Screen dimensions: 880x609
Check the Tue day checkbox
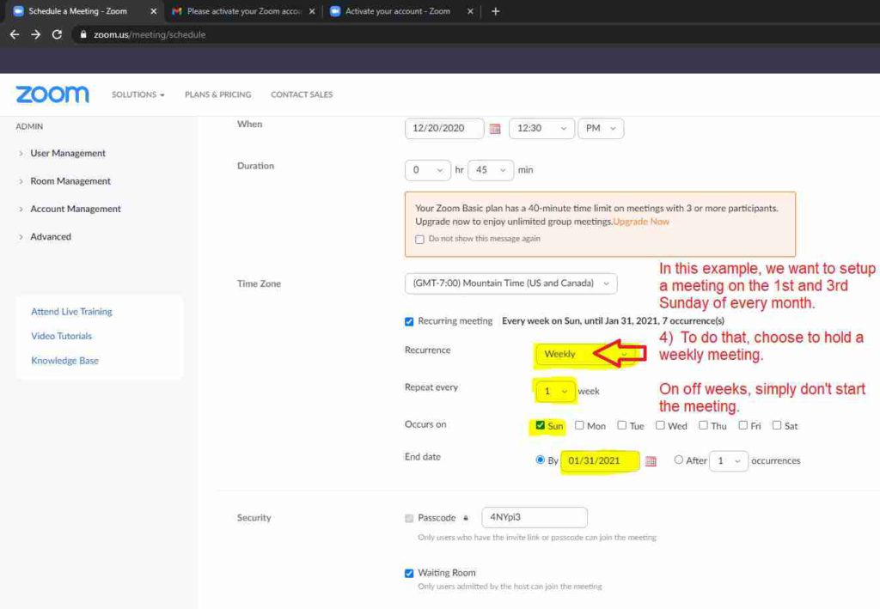tap(622, 426)
